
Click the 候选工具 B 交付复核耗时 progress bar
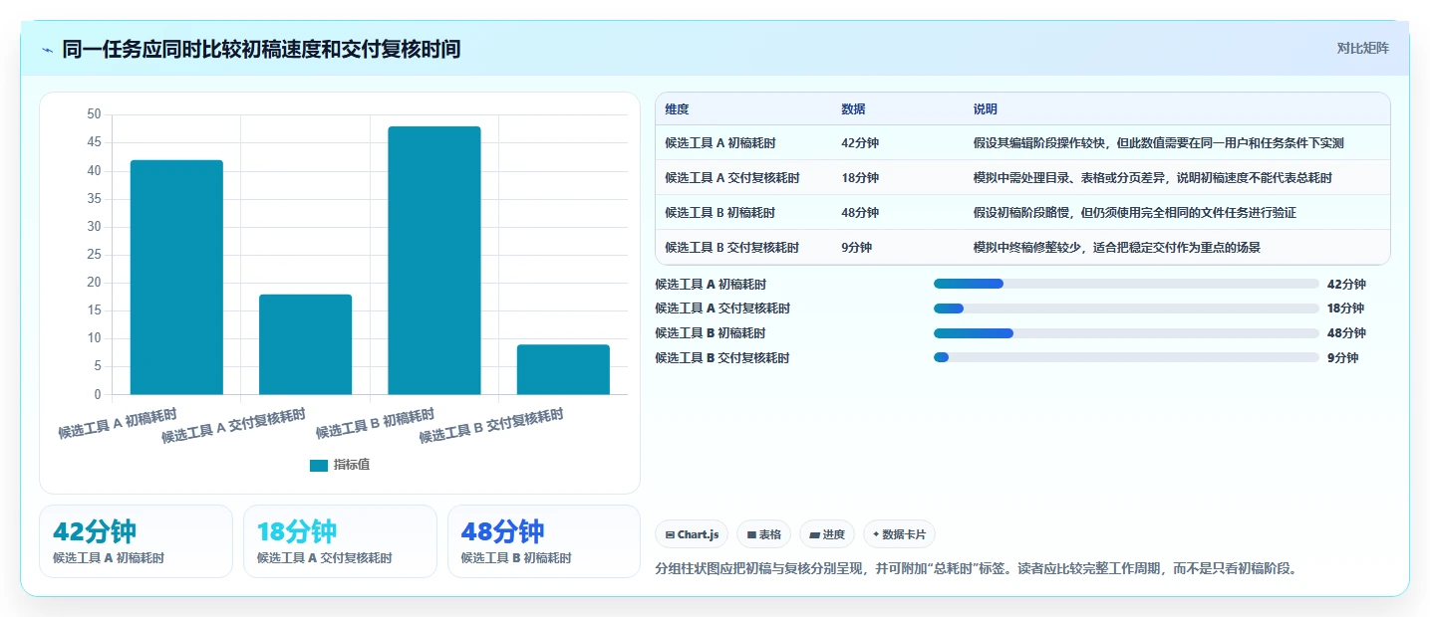point(1126,357)
